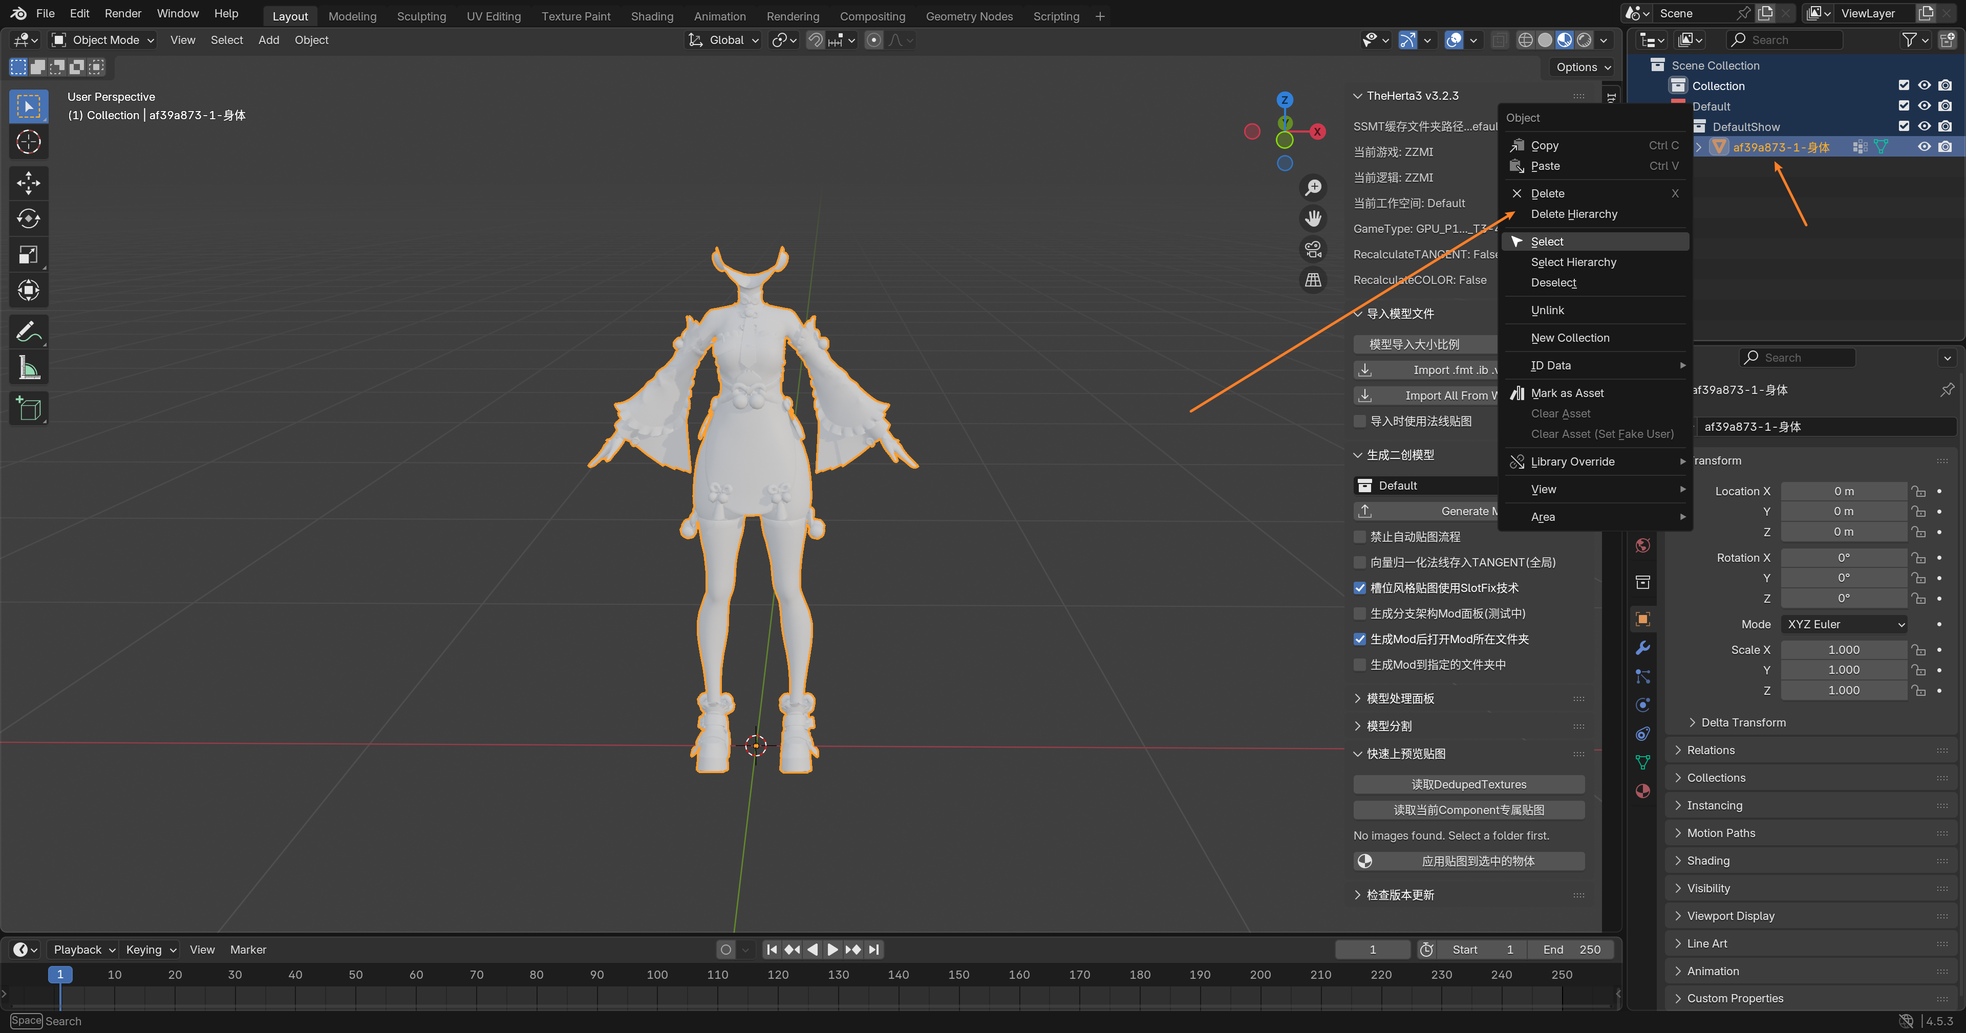Click Delete Hierarchy in context menu
This screenshot has width=1966, height=1033.
click(x=1574, y=214)
